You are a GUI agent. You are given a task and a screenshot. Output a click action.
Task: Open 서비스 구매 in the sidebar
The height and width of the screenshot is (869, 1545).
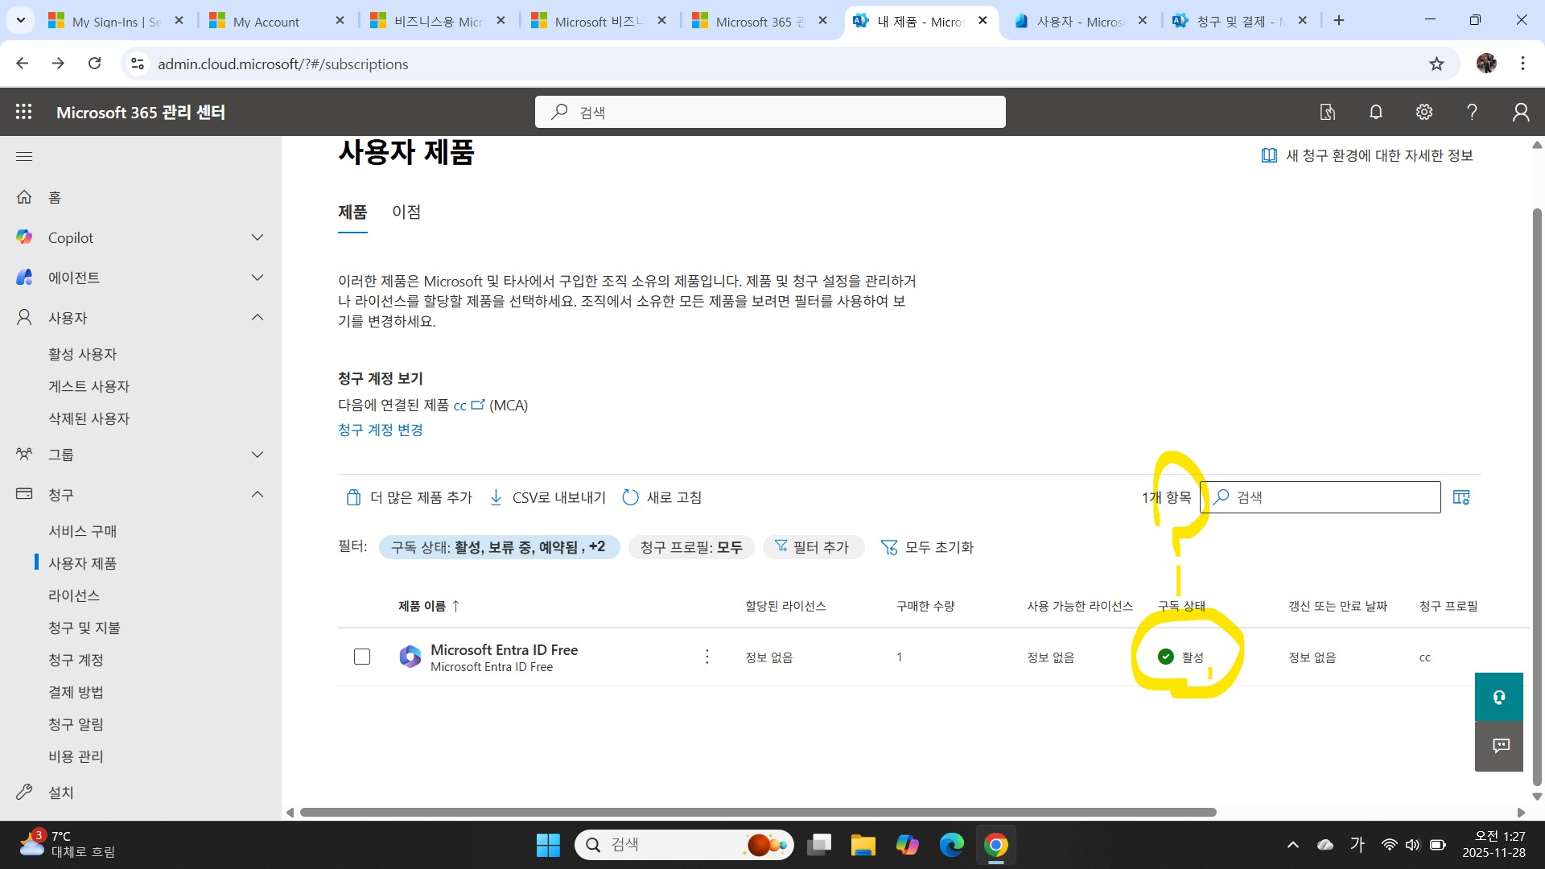tap(83, 531)
